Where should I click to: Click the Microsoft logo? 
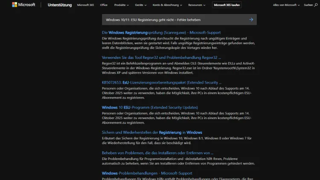point(23,5)
